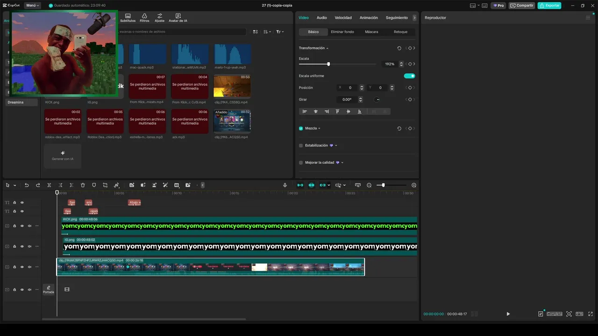Open the Reproductor panel menu
Image resolution: width=598 pixels, height=336 pixels.
tap(588, 18)
